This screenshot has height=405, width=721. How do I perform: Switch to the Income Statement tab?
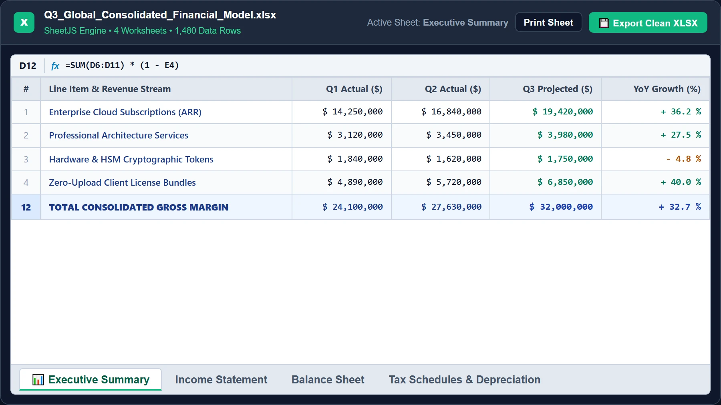221,379
